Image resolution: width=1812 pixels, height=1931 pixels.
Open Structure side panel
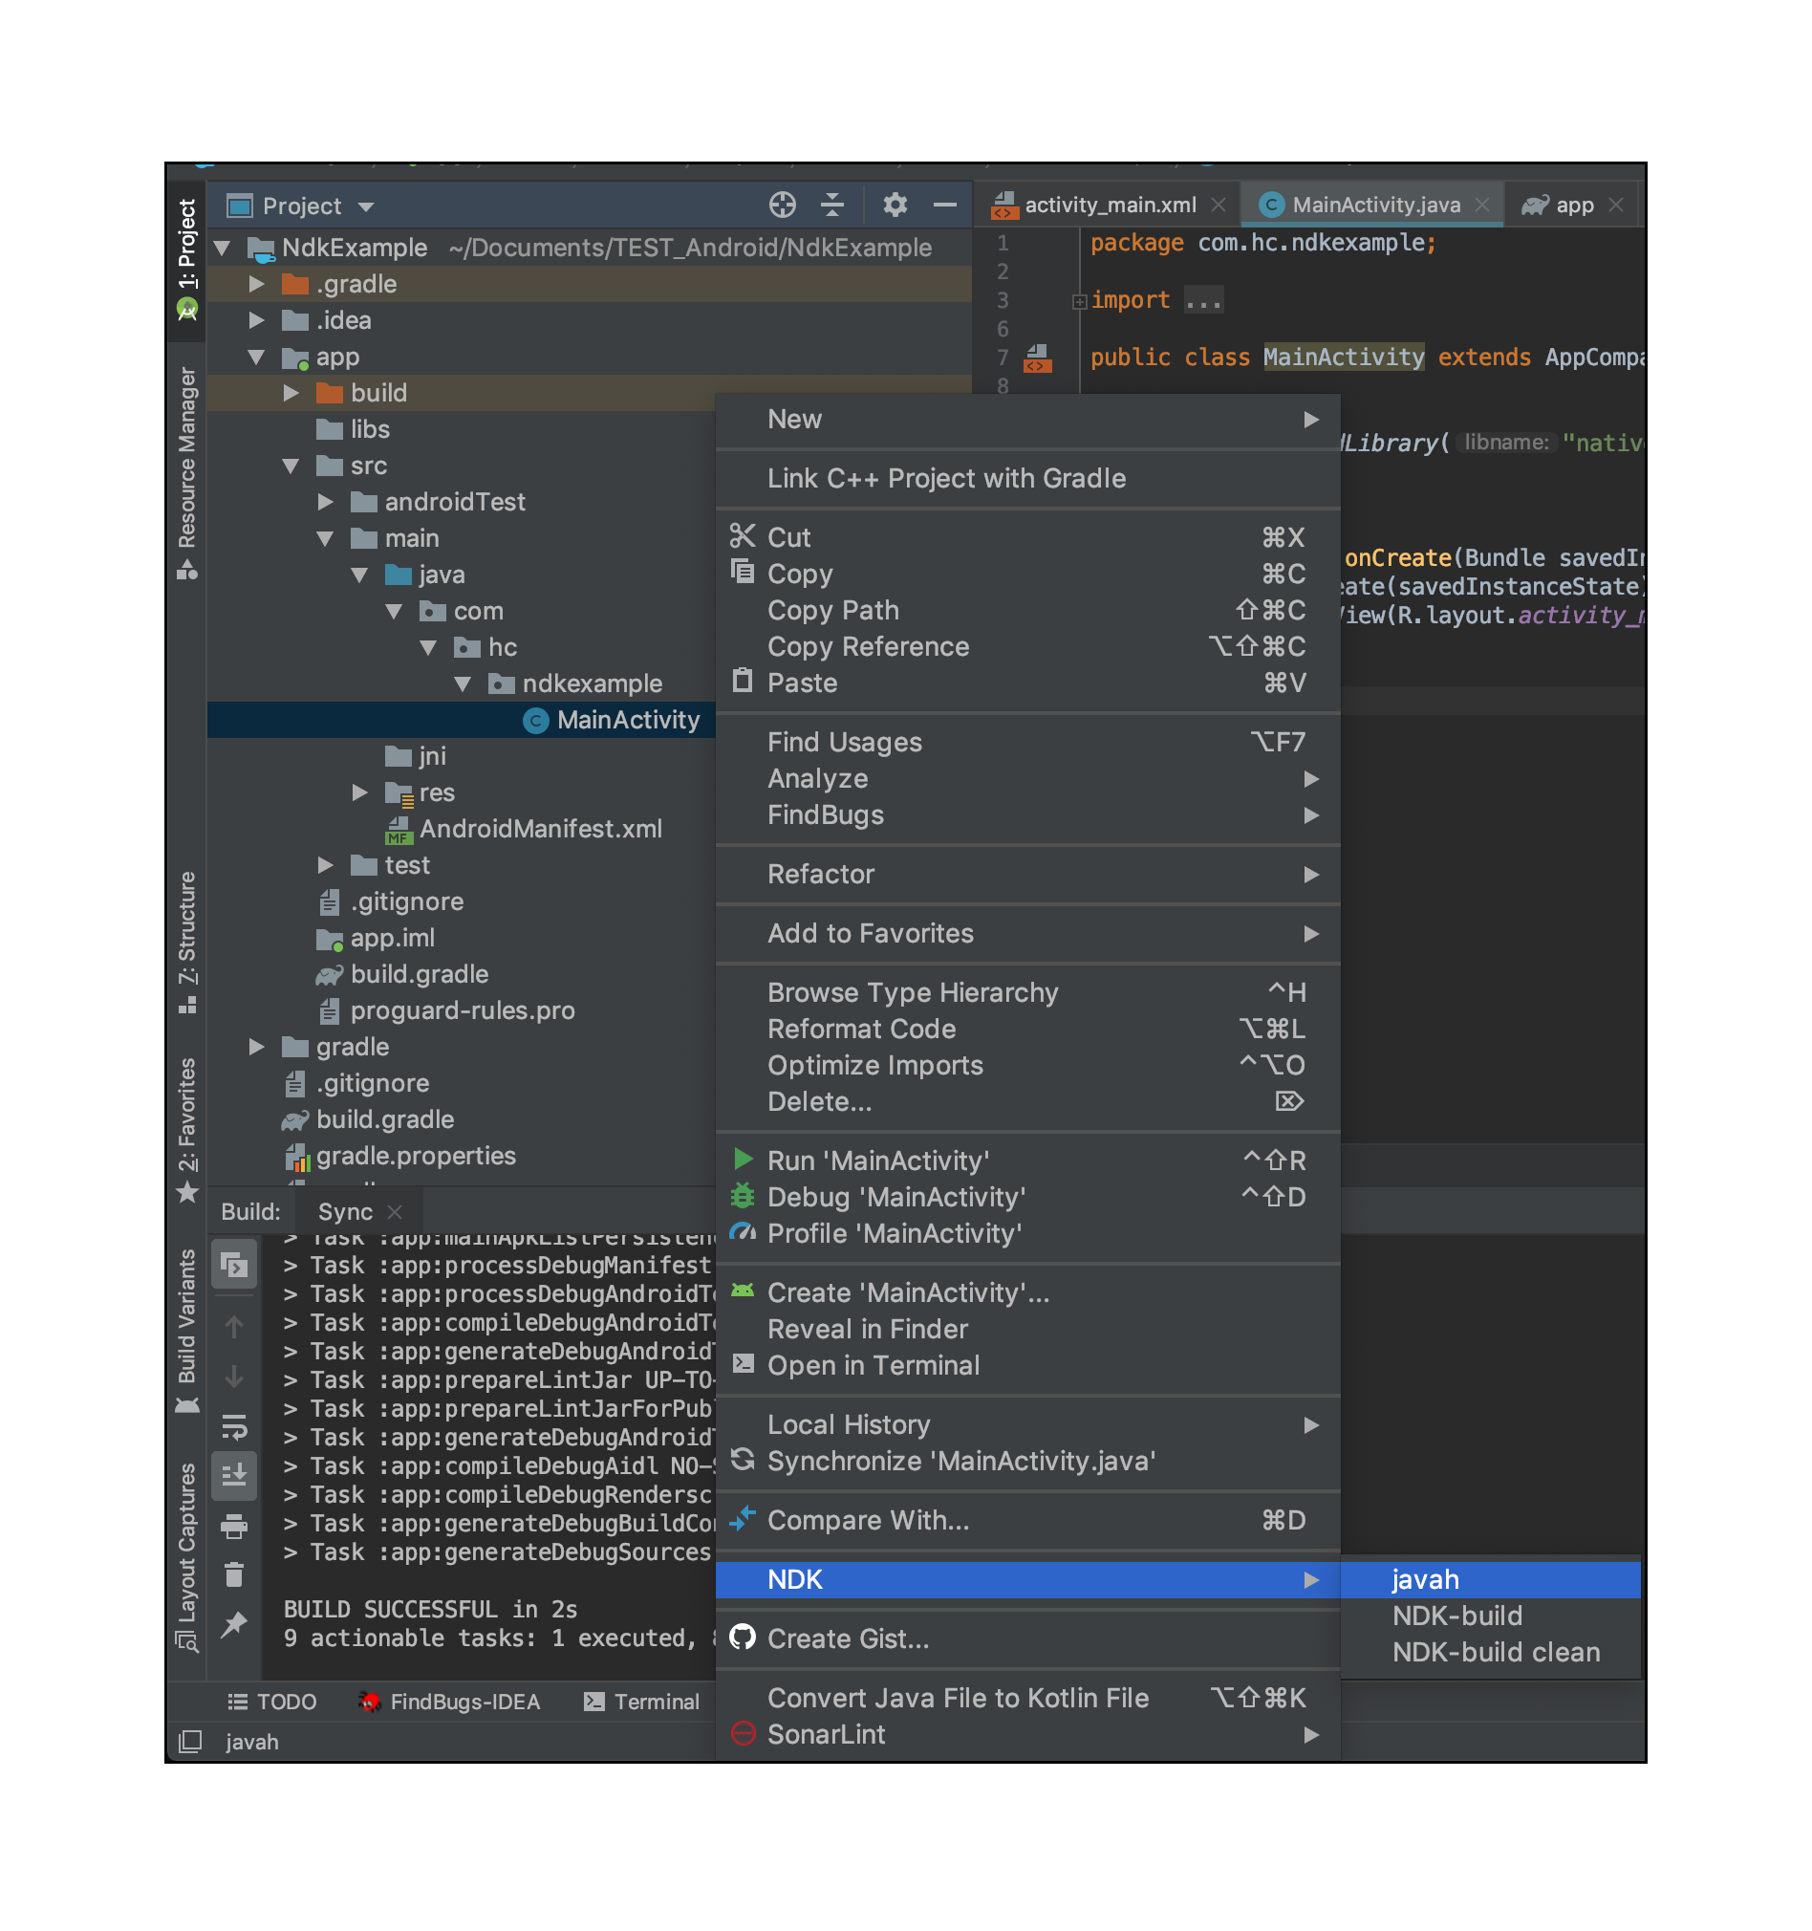coord(186,943)
